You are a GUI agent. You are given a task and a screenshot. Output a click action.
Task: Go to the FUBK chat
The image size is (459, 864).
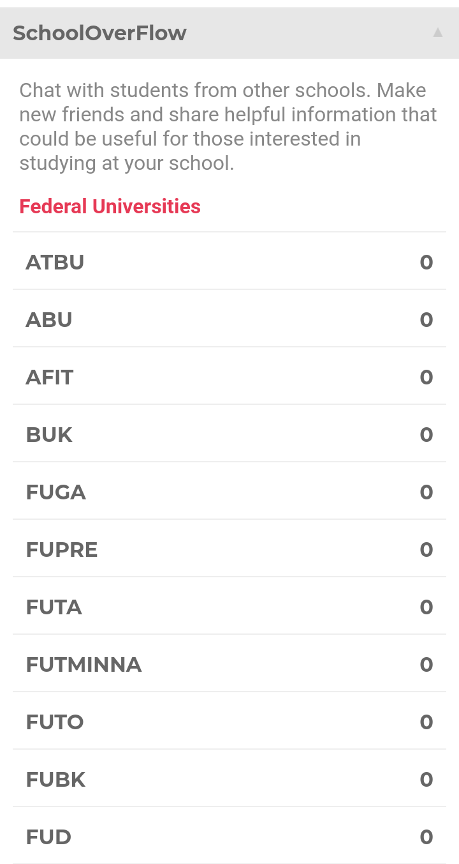55,779
